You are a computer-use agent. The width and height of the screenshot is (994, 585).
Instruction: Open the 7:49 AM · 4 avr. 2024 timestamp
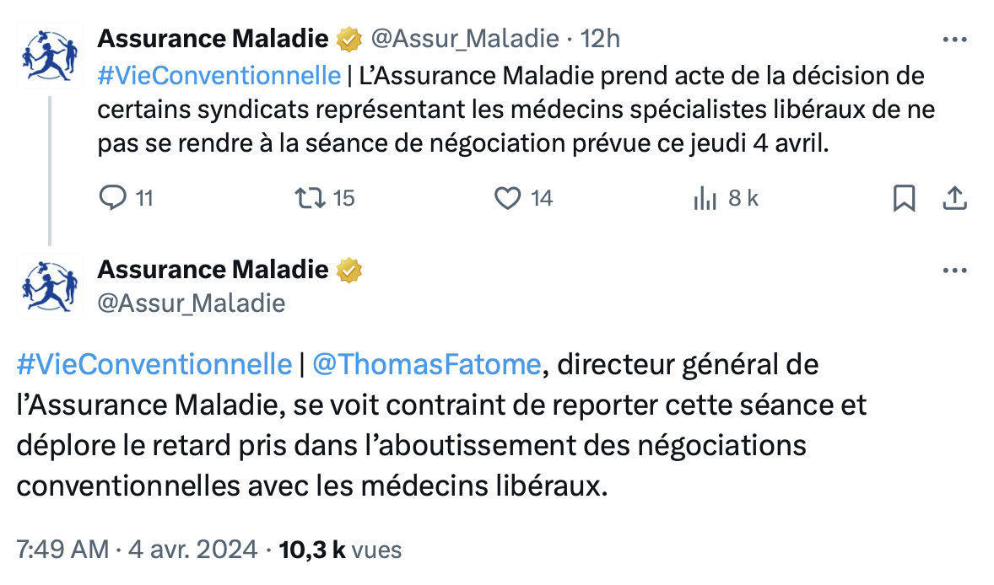click(x=137, y=550)
